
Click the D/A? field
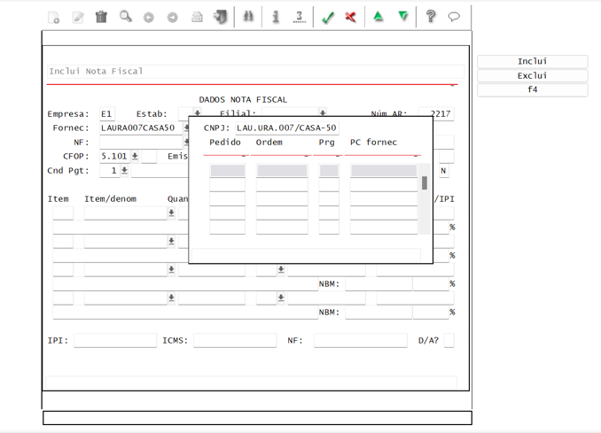(x=449, y=340)
